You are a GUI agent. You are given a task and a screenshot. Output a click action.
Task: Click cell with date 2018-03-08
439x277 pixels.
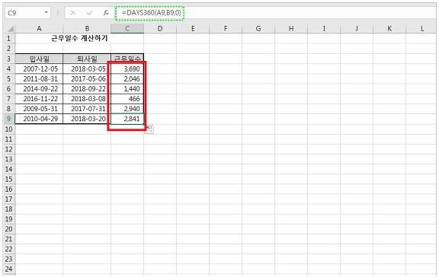pos(87,99)
